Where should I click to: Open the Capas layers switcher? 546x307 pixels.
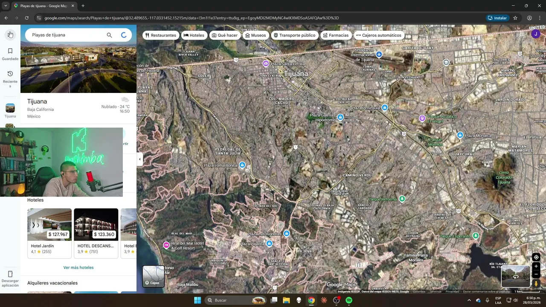coord(153,276)
